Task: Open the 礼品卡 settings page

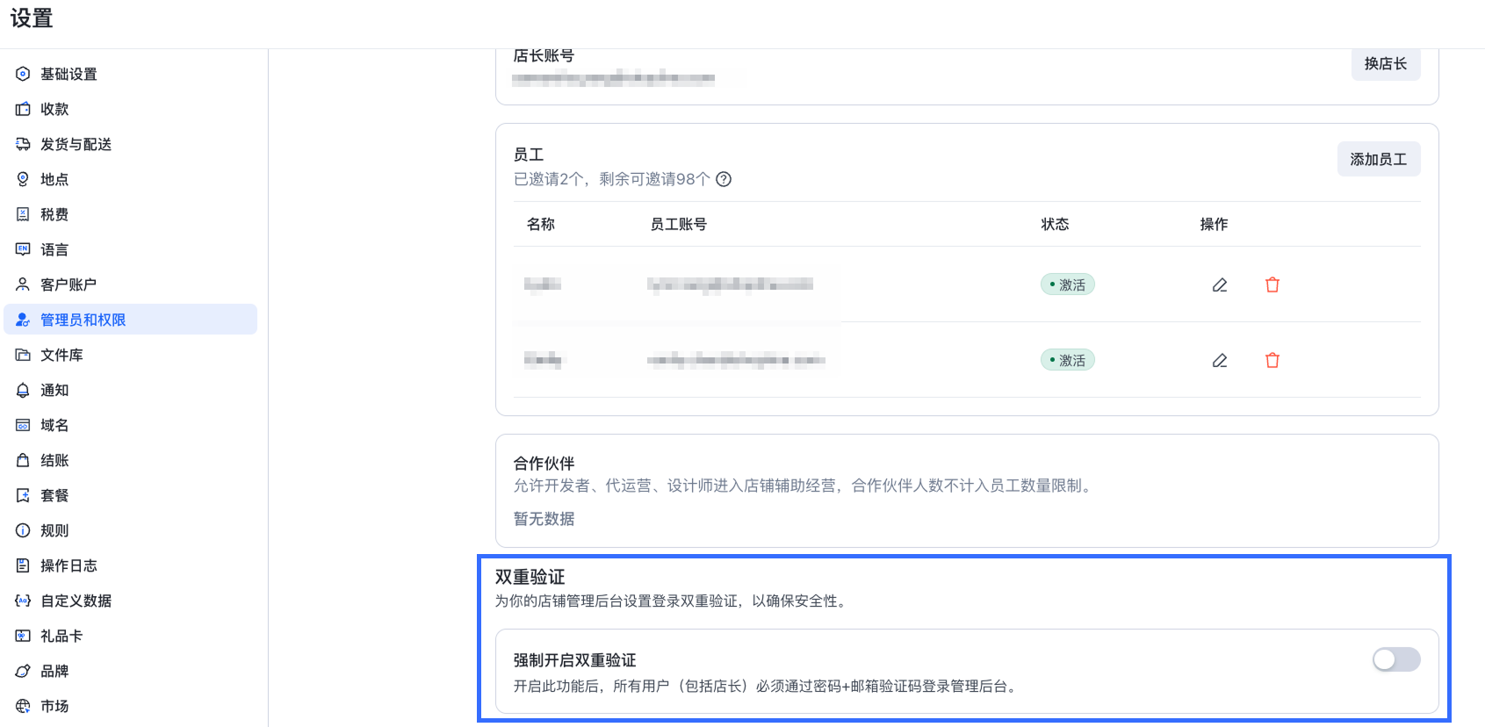Action: (130, 636)
